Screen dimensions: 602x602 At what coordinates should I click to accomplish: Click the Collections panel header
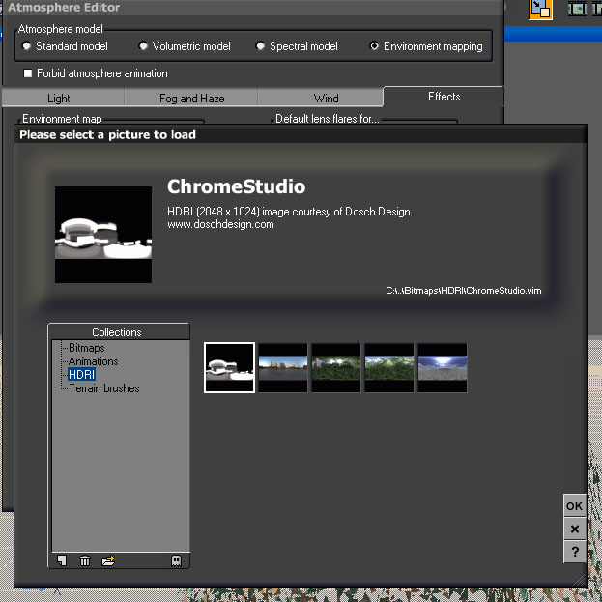[x=119, y=332]
